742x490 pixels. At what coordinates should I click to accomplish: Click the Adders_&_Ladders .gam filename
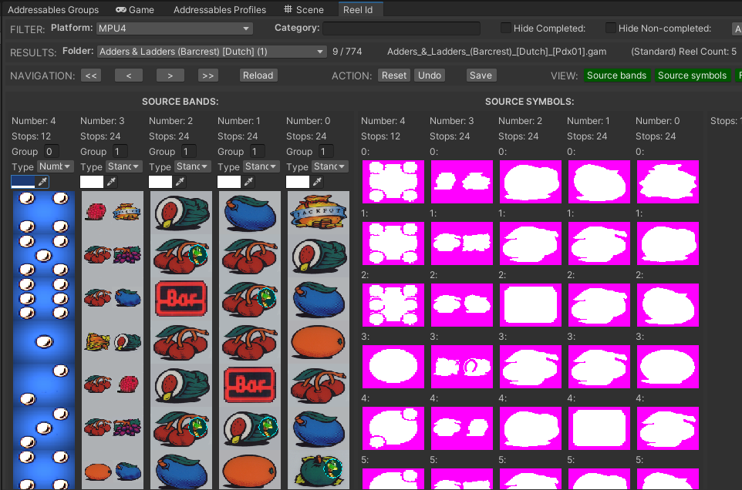[x=497, y=52]
